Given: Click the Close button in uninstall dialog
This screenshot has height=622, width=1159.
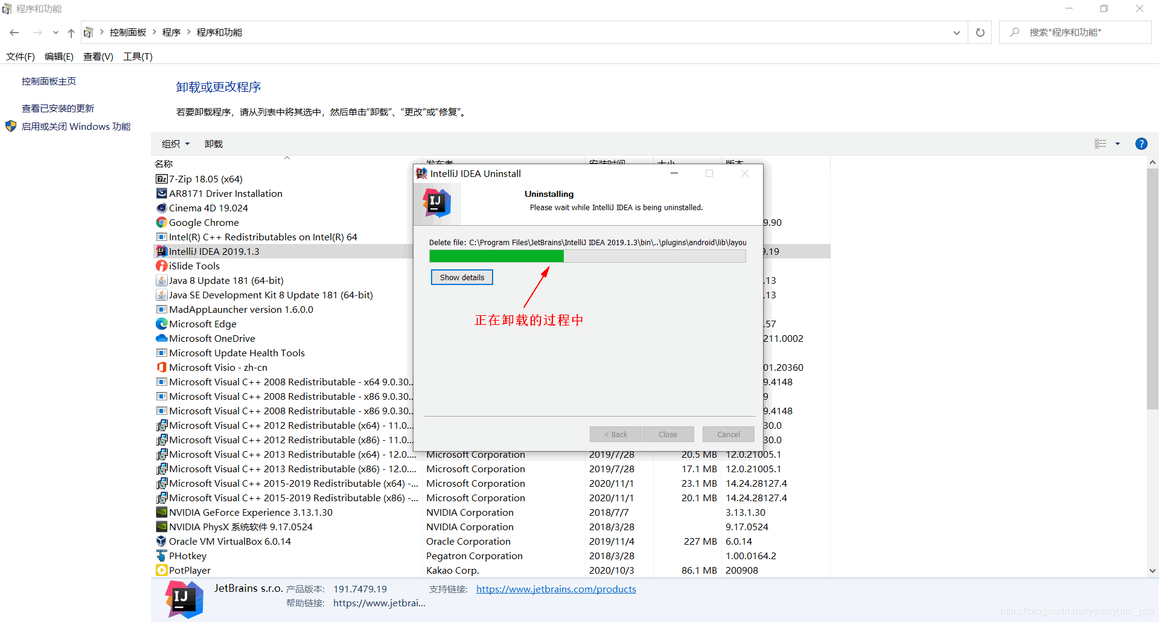Looking at the screenshot, I should tap(668, 434).
